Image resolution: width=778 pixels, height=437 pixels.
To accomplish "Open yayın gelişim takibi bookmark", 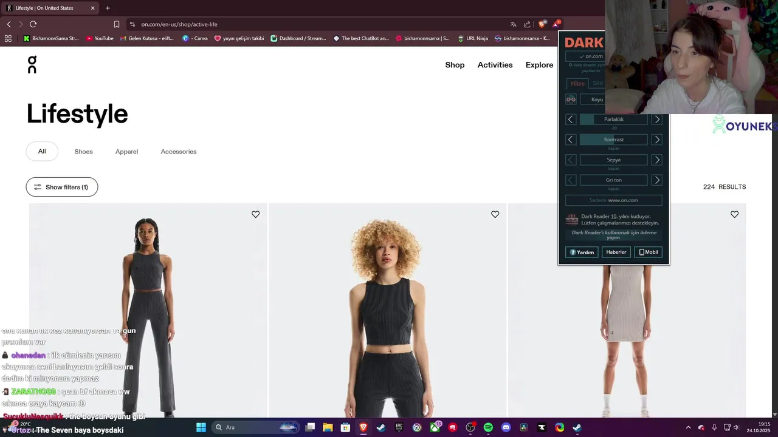I will [x=239, y=38].
